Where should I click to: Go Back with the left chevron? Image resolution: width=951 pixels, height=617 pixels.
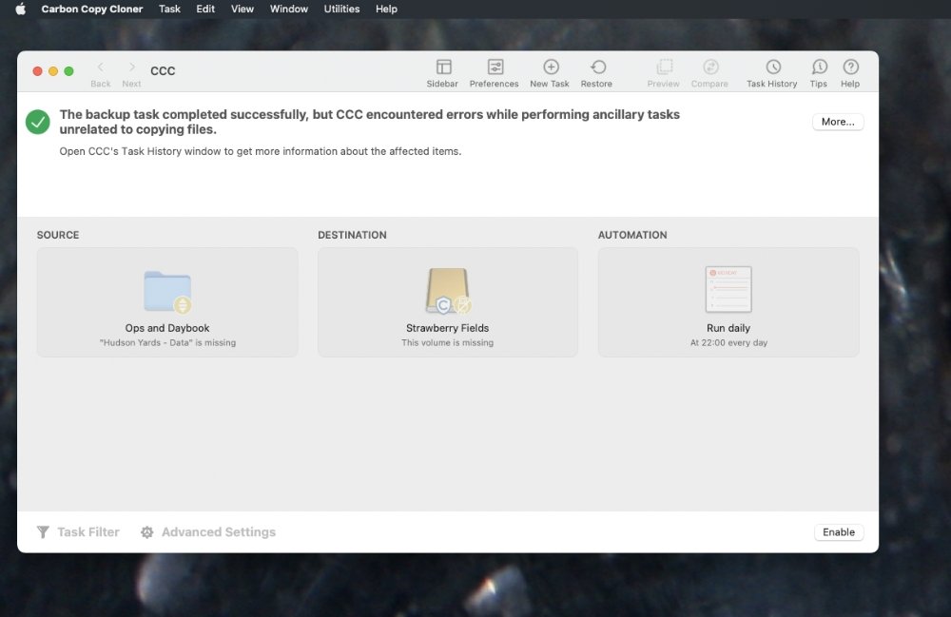(x=101, y=67)
